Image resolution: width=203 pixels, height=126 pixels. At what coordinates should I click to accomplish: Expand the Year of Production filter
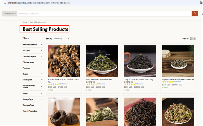(33, 111)
